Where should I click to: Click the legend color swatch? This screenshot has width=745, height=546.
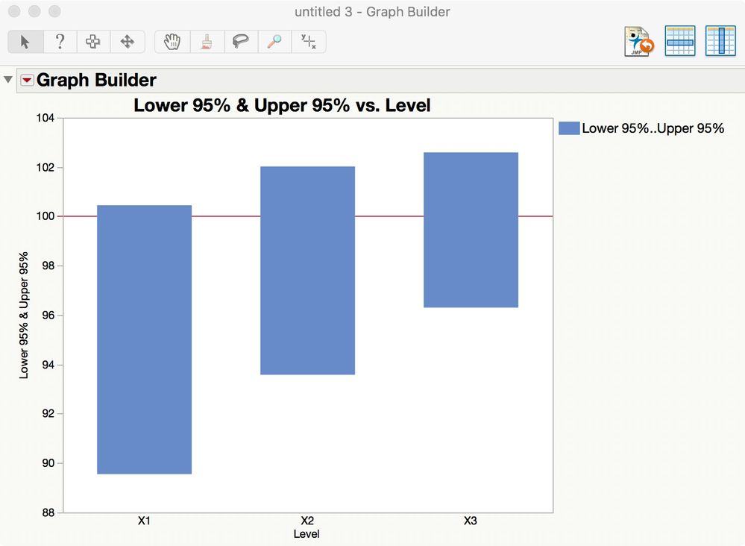(x=569, y=128)
